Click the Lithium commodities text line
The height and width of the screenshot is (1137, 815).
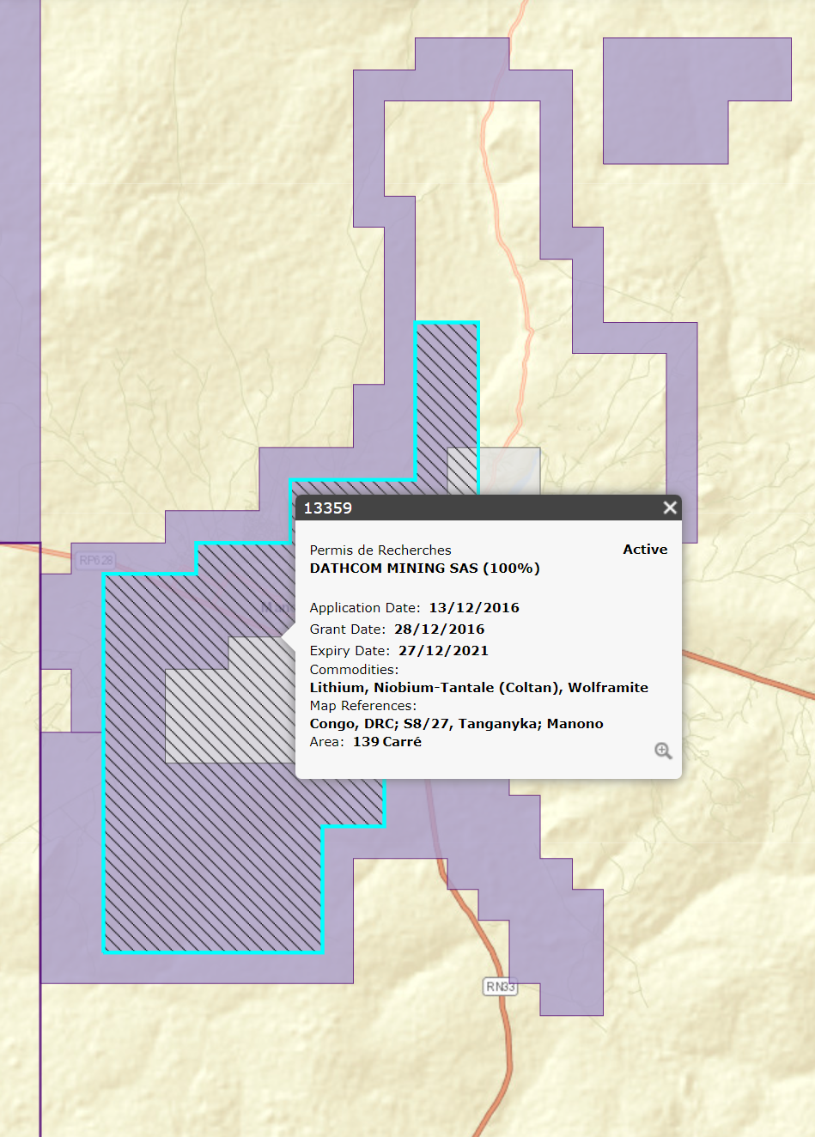tap(478, 688)
